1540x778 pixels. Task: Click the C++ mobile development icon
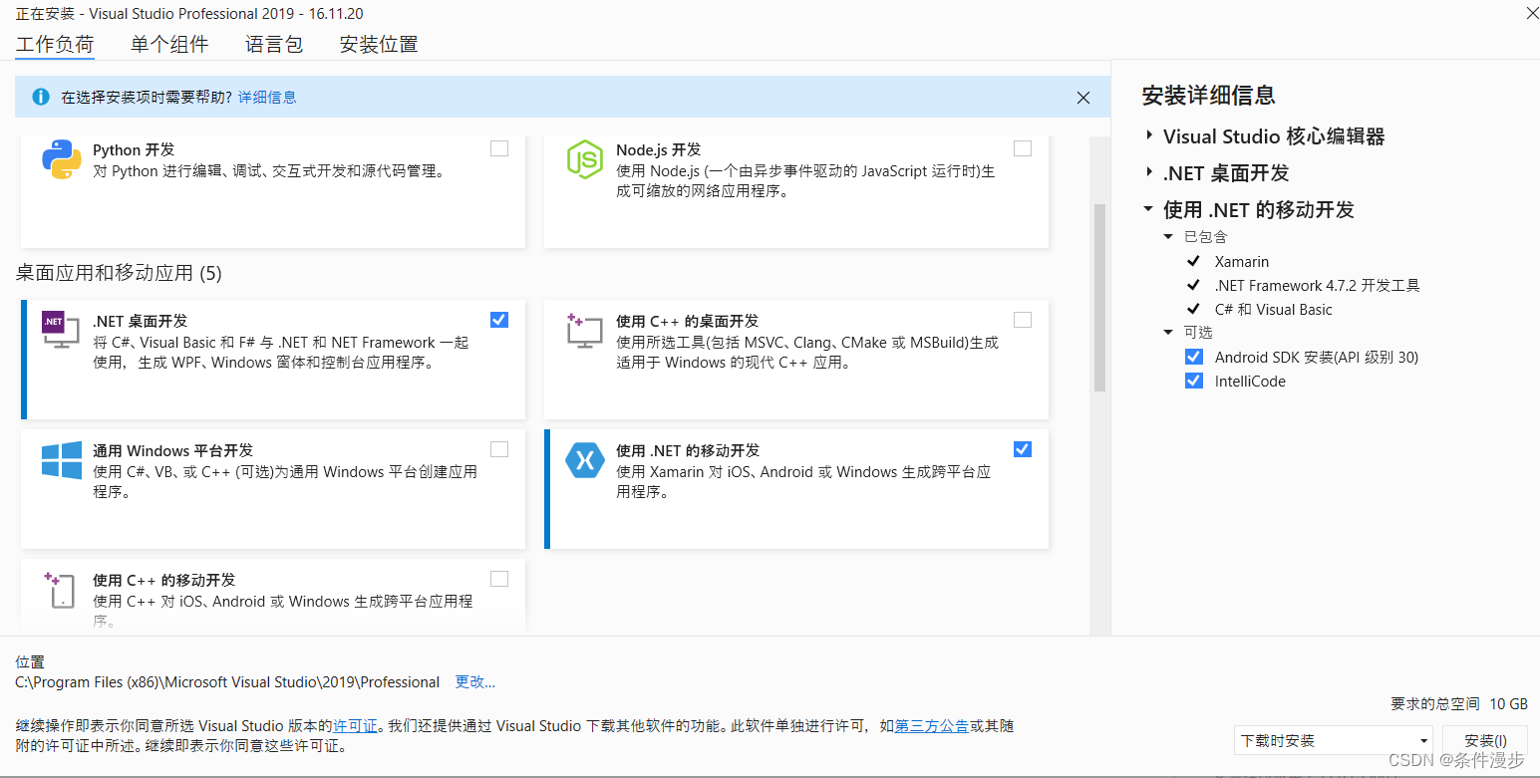pyautogui.click(x=60, y=590)
